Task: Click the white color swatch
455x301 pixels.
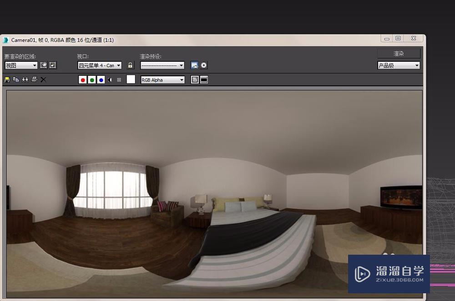Action: coord(131,79)
